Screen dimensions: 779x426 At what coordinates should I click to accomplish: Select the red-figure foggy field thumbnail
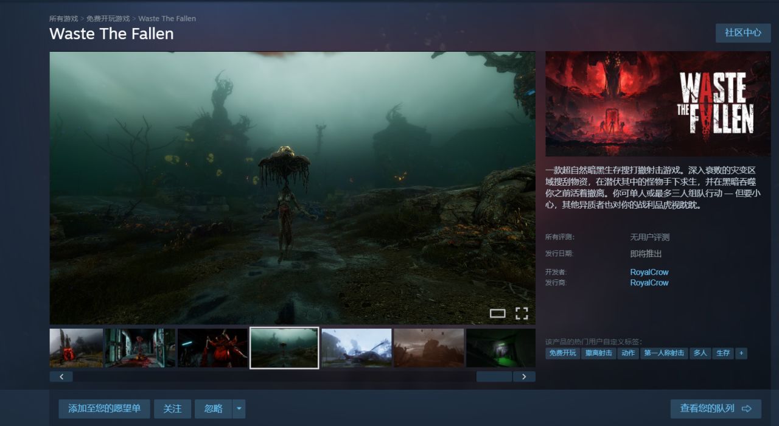[x=76, y=348]
